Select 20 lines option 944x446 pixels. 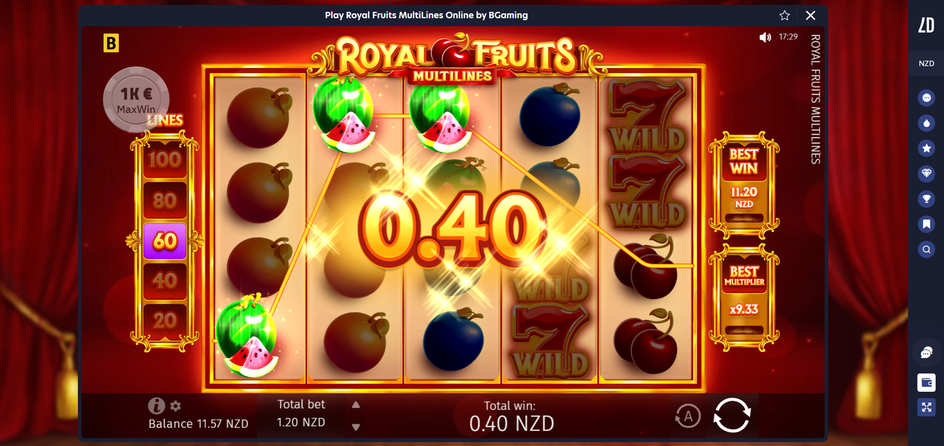[x=165, y=321]
